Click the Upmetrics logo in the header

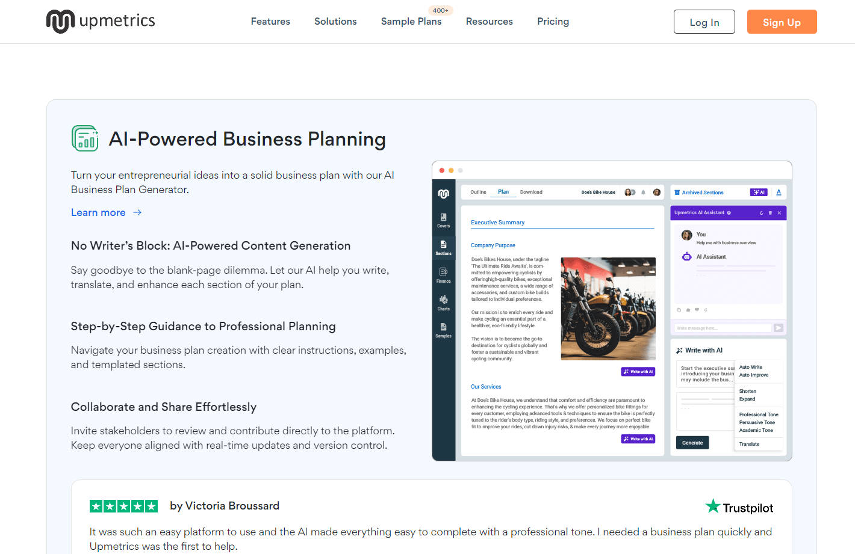(x=101, y=21)
